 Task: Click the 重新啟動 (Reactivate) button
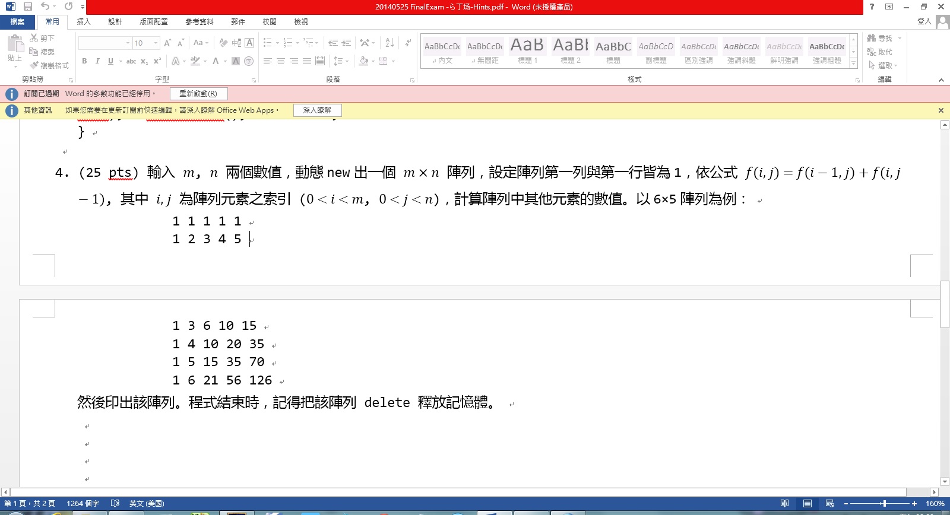coord(198,94)
